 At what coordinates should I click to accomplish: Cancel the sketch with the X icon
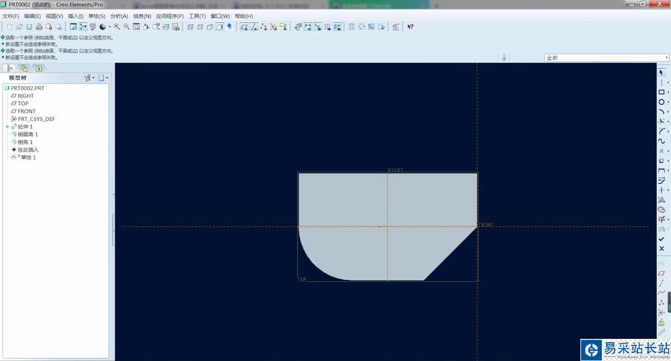click(662, 249)
